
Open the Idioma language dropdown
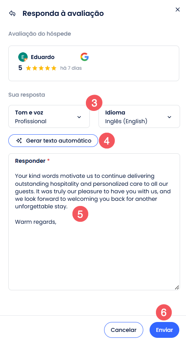[139, 116]
